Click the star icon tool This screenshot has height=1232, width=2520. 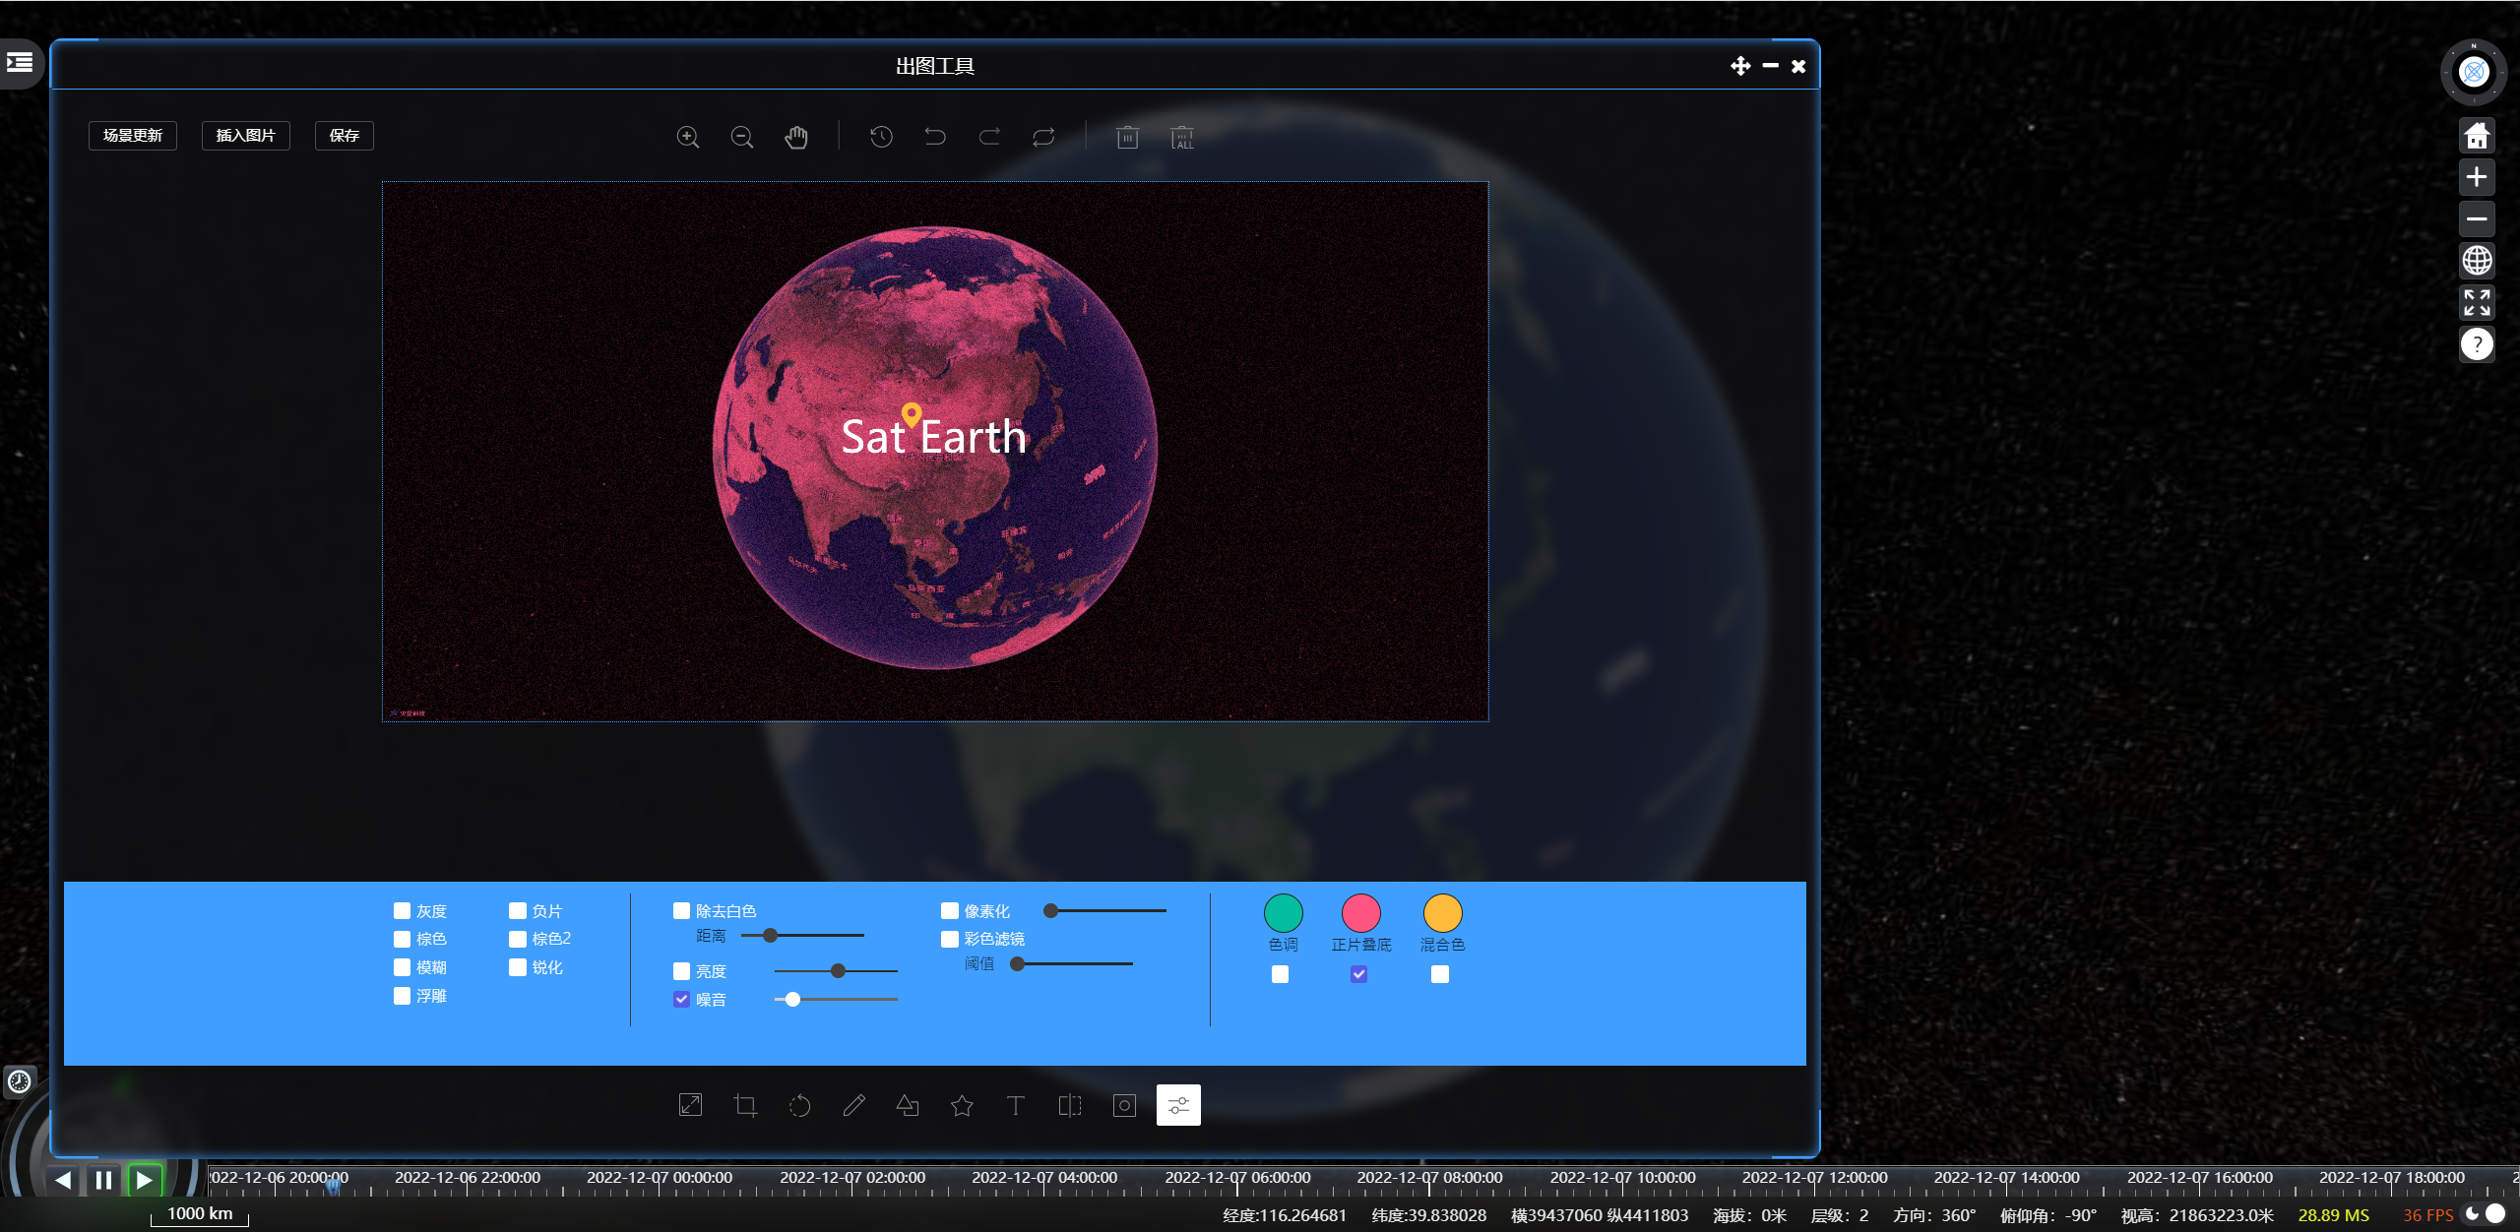point(962,1105)
